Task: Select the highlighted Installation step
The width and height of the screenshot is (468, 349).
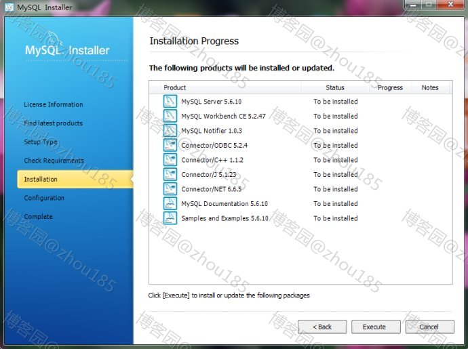Action: tap(75, 179)
